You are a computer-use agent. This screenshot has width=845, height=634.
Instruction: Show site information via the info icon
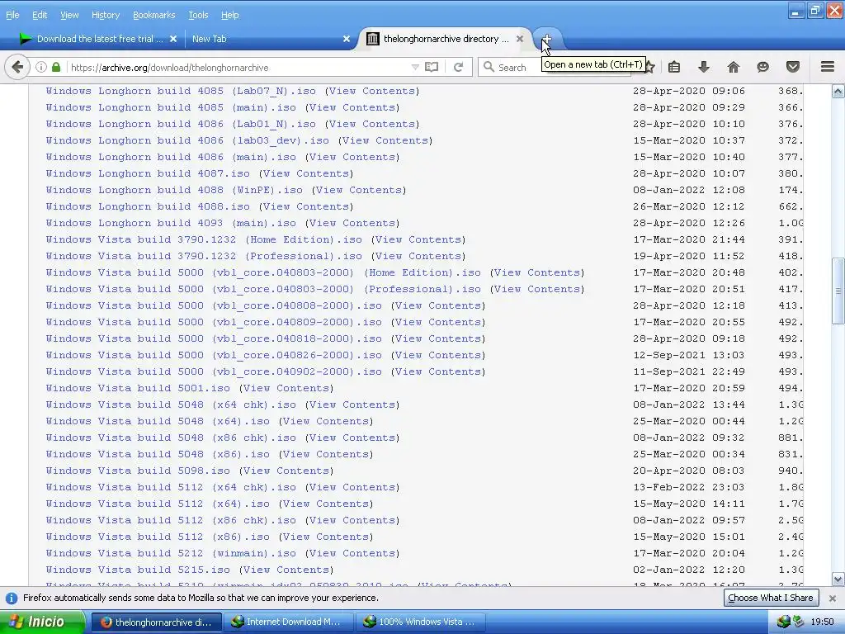(41, 68)
